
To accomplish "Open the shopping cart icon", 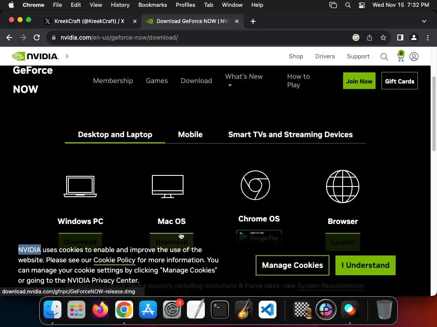I will [x=400, y=56].
